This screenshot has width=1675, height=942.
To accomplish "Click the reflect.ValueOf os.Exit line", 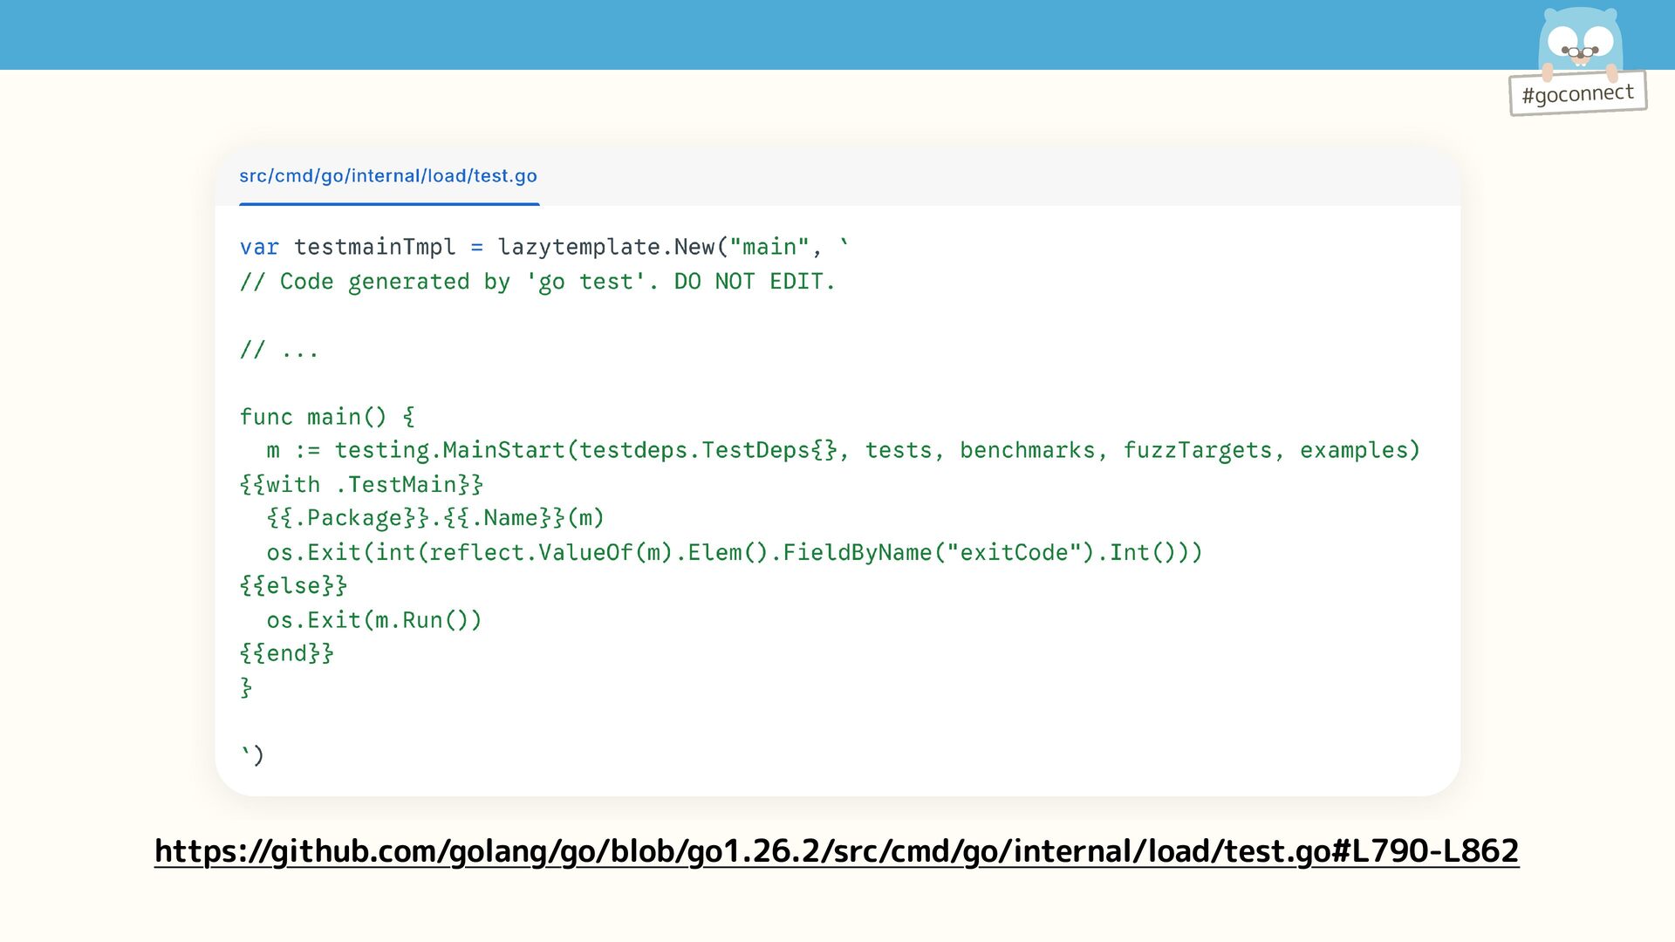I will coord(734,553).
